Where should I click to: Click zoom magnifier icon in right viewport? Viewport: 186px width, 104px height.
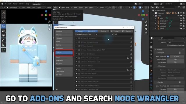146,22
